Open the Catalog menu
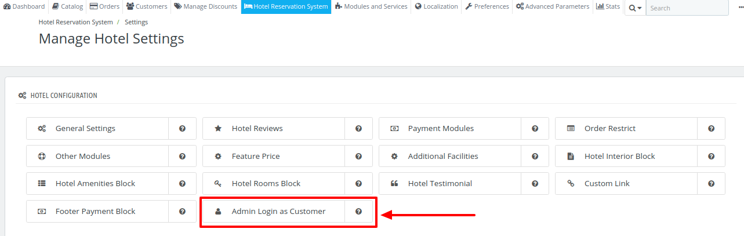744x236 pixels. 67,7
